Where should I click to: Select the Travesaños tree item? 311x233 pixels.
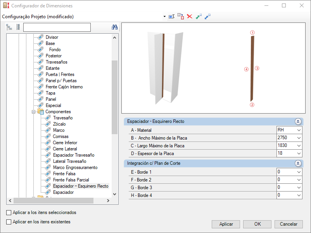pos(57,62)
